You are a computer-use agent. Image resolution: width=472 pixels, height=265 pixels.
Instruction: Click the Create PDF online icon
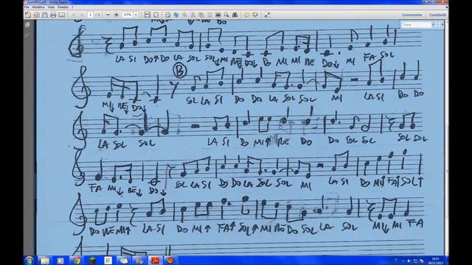28,15
